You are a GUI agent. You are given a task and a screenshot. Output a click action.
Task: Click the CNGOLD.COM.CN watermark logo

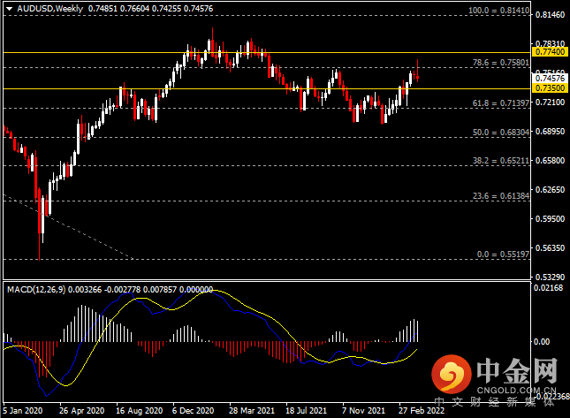pos(496,377)
